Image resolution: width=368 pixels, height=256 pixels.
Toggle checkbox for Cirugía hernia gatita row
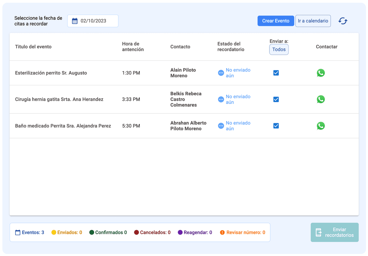pos(276,99)
